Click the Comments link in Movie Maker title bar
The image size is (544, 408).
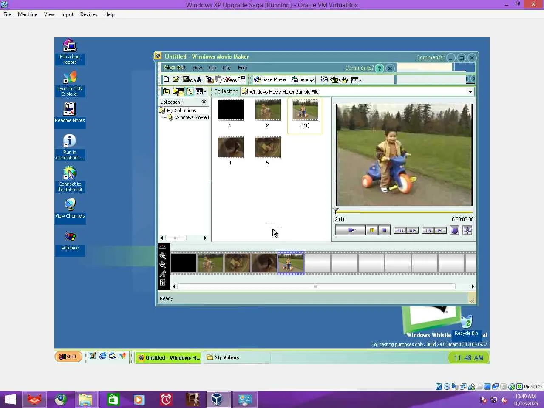click(431, 57)
